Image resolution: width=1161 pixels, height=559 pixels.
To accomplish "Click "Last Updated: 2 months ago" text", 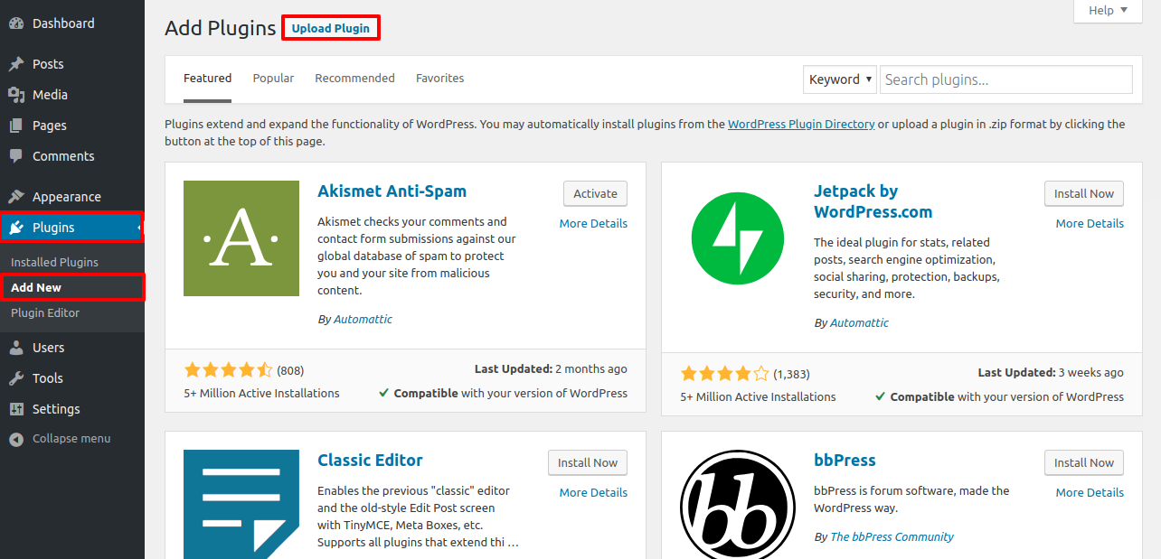I will pyautogui.click(x=551, y=368).
